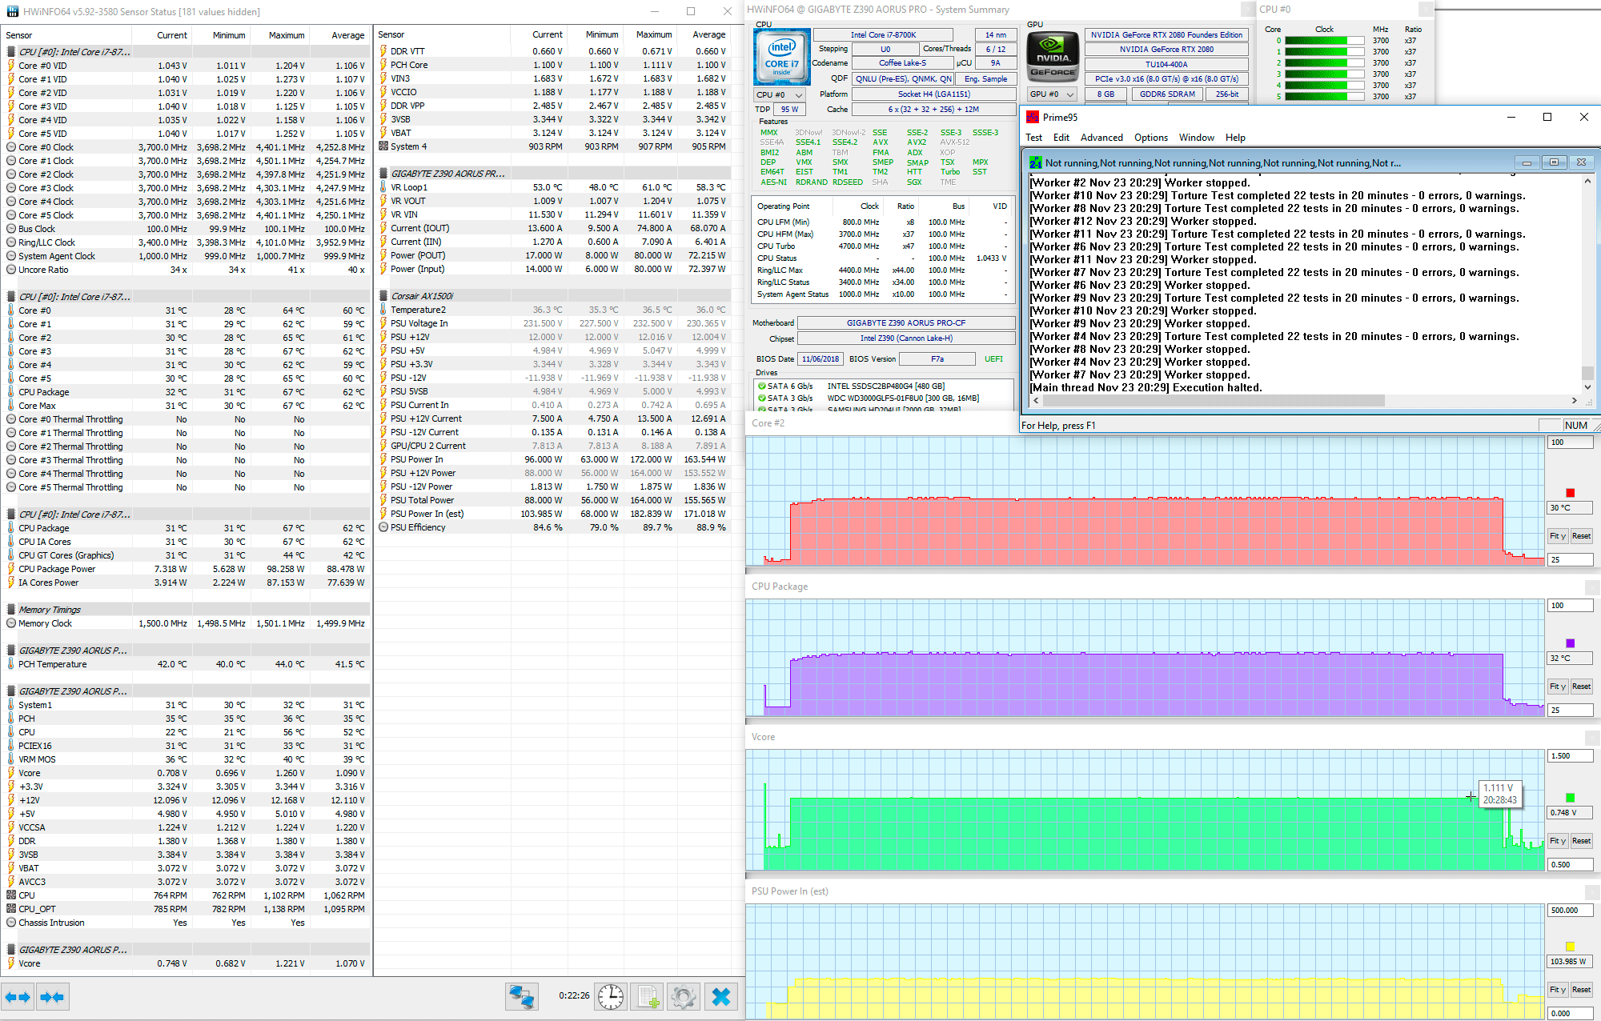Image resolution: width=1601 pixels, height=1021 pixels.
Task: Open the Prime95 Test menu
Action: [1033, 138]
